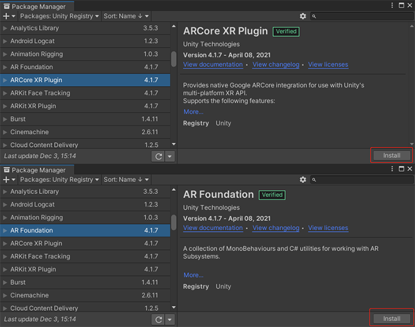Select Animation Rigging in lower package list
Image resolution: width=415 pixels, height=327 pixels.
click(x=85, y=217)
